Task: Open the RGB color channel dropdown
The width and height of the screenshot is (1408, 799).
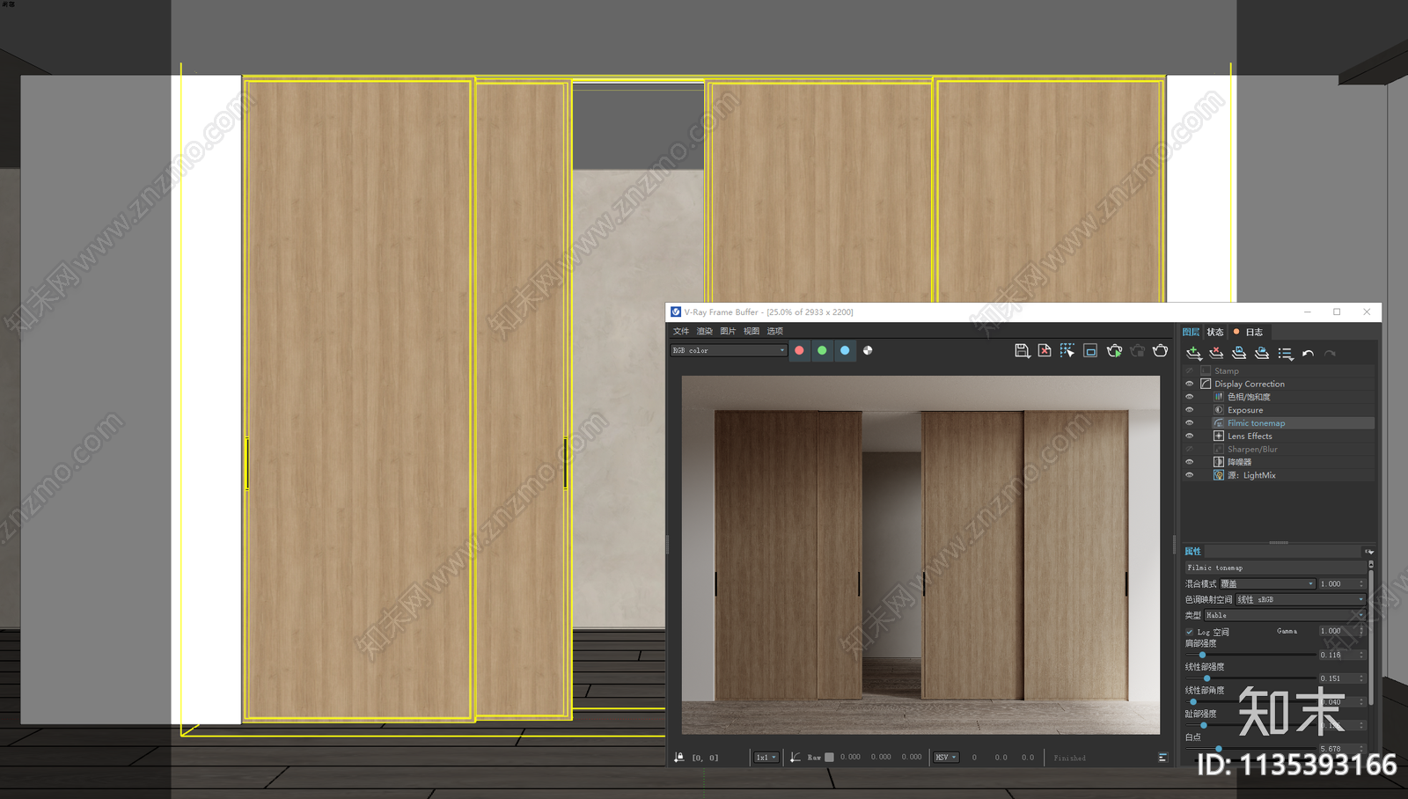Action: tap(729, 350)
